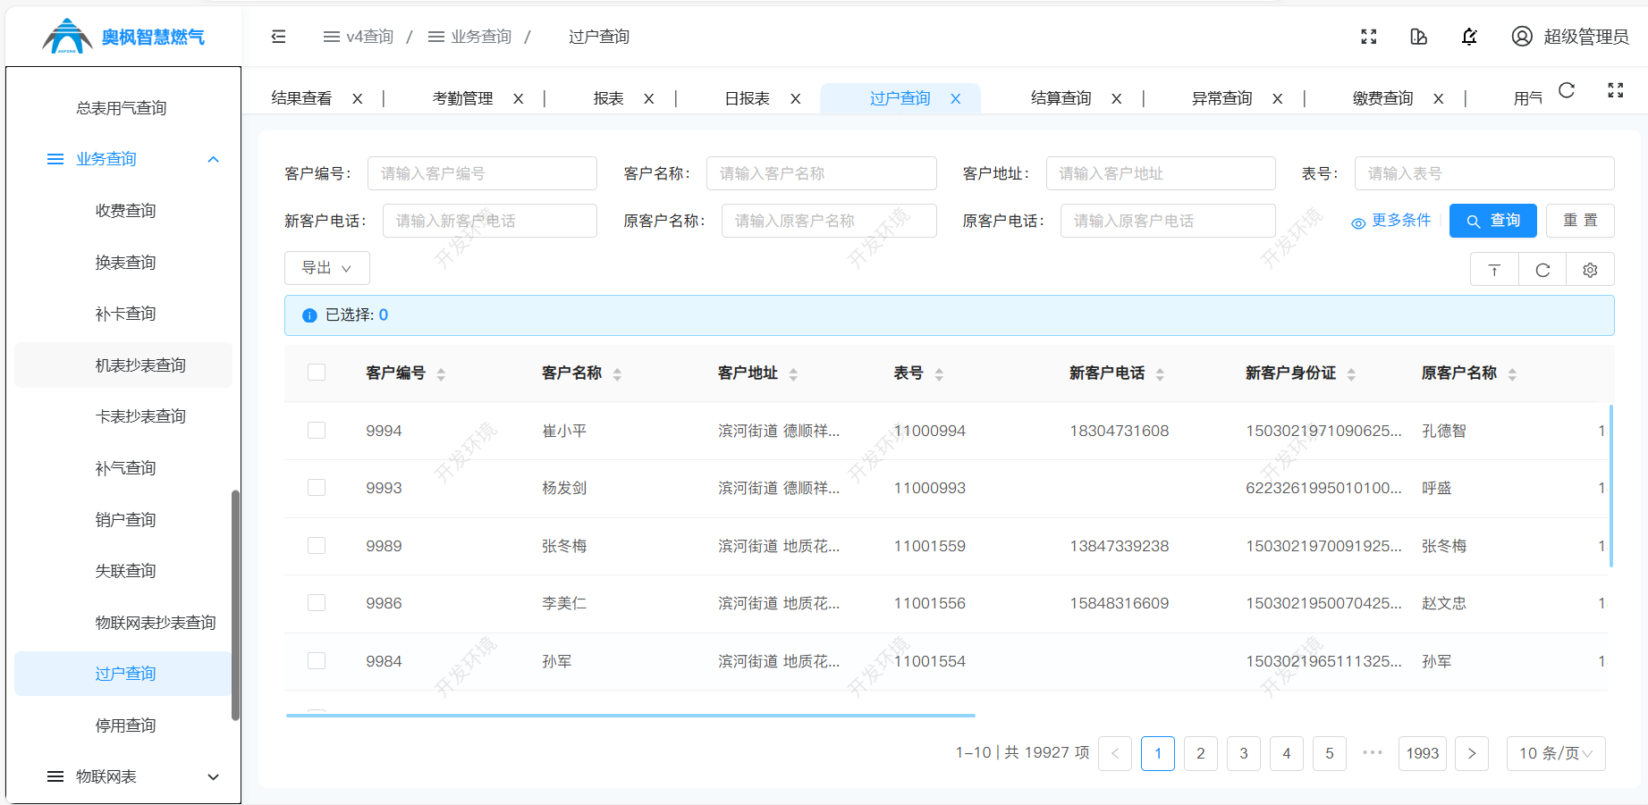1648x805 pixels.
Task: Open the 10 条/页 page size dropdown
Action: click(1556, 753)
